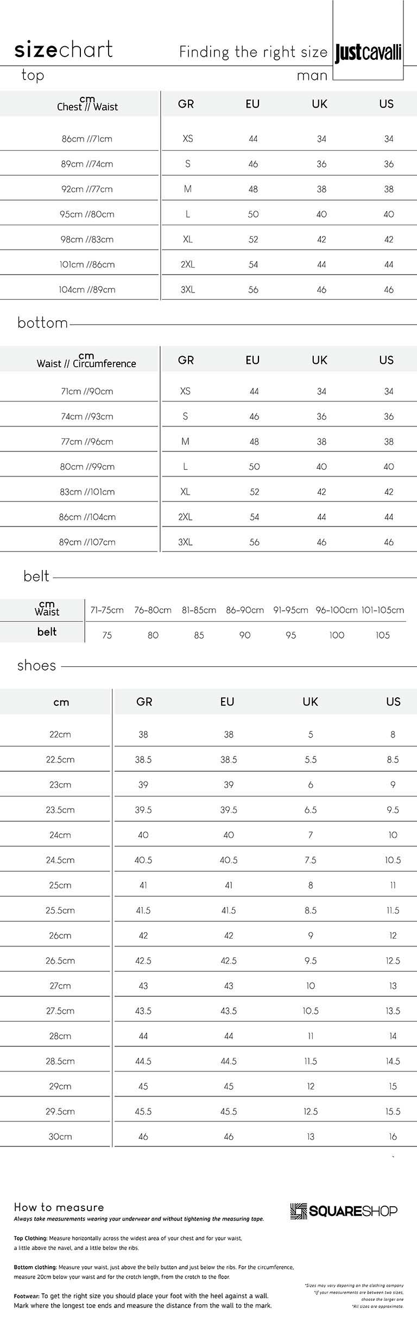Click the belt section heading
Screen dimensions: 417x1327
pyautogui.click(x=36, y=576)
